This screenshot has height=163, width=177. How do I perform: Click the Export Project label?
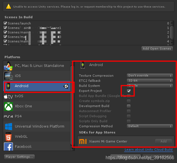tap(90, 91)
